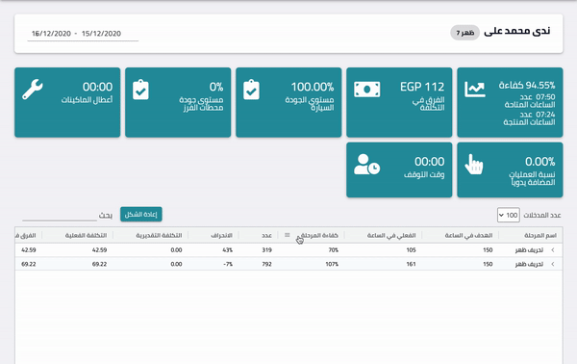Click clipboard check icon on مستوى جودة محطات الفرز card
This screenshot has height=364, width=577.
[x=140, y=90]
